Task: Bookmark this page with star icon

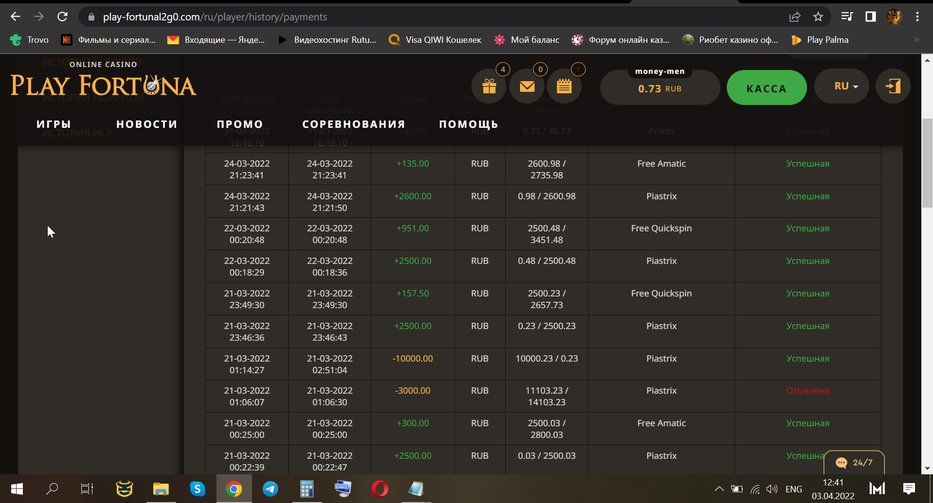Action: [x=818, y=17]
